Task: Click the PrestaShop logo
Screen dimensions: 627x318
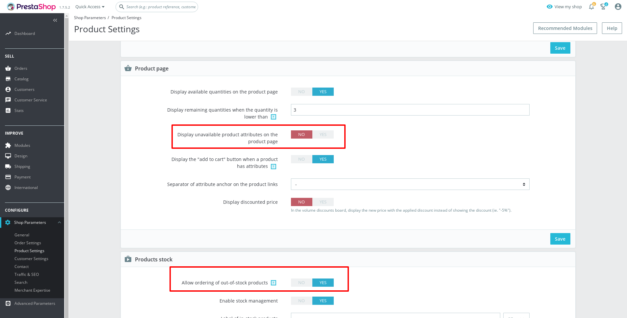Action: tap(31, 7)
